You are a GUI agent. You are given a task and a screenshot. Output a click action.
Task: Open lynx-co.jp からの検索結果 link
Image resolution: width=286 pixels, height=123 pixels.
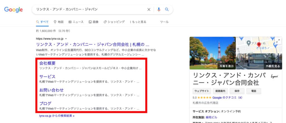57,116
